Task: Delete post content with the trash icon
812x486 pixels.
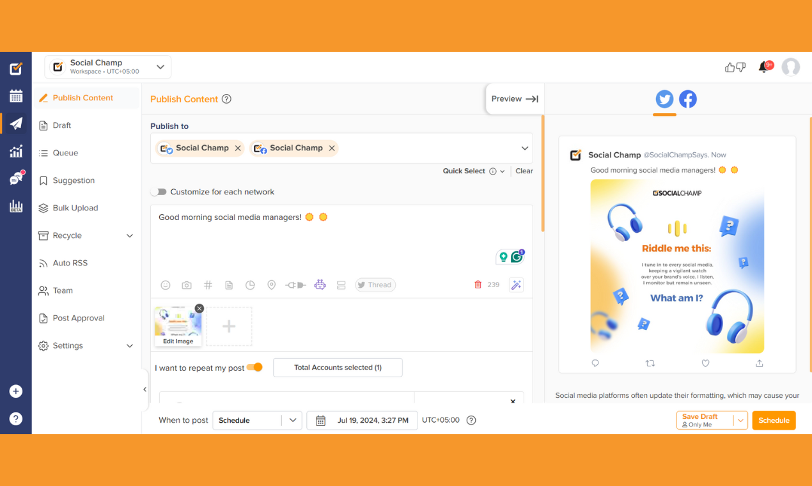Action: coord(478,285)
